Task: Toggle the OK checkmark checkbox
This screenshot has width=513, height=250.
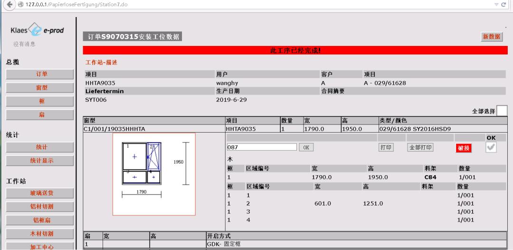Action: [x=491, y=147]
